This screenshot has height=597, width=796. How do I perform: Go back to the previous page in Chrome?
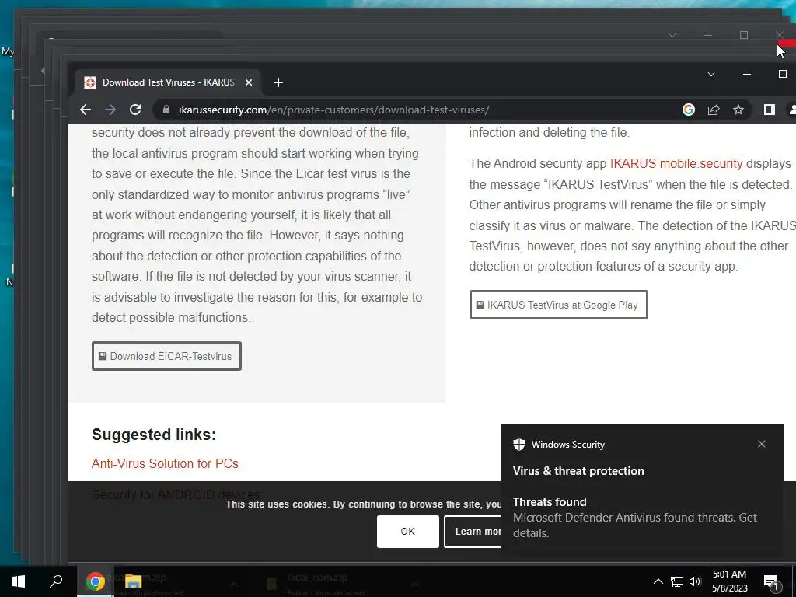click(x=86, y=110)
